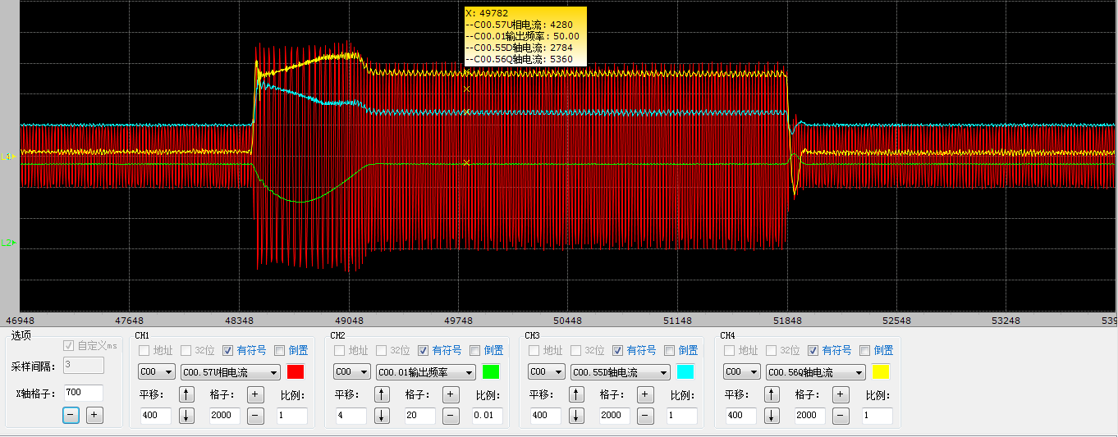The image size is (1118, 437).
Task: Open CH4 C00.56Q轴电流 parameter dropdown
Action: (815, 372)
